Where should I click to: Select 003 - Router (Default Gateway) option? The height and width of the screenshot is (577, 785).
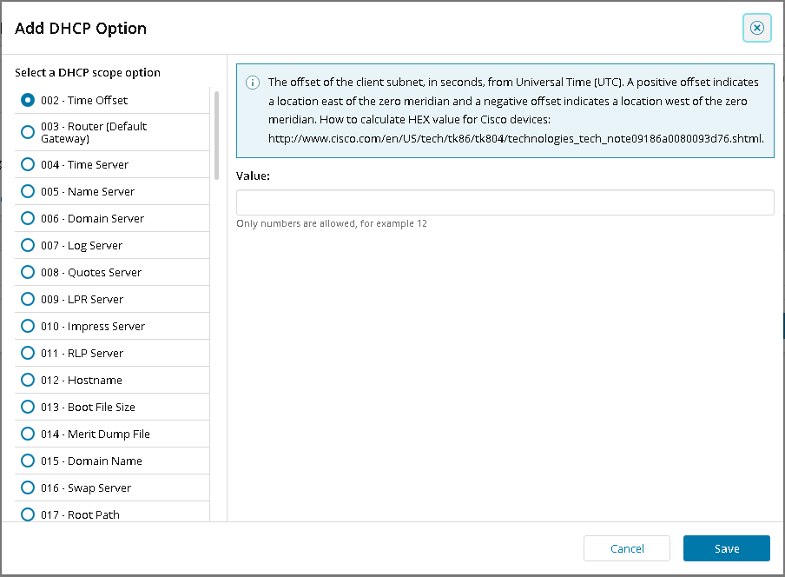[x=28, y=132]
